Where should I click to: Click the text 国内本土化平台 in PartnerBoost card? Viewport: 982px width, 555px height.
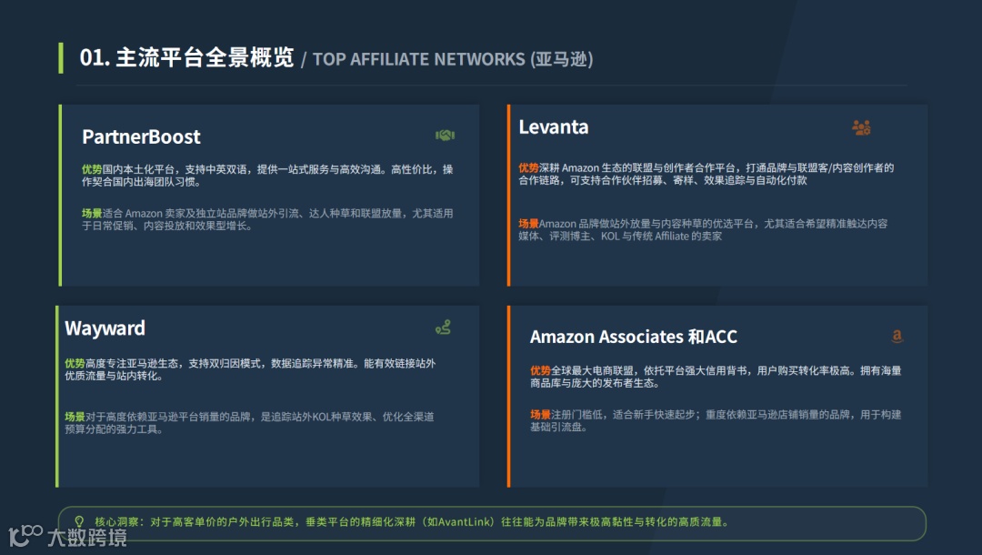click(x=138, y=169)
